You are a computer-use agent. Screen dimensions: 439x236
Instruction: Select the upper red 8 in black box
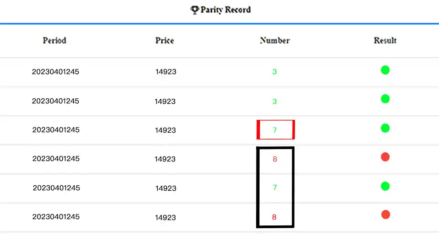[275, 159]
